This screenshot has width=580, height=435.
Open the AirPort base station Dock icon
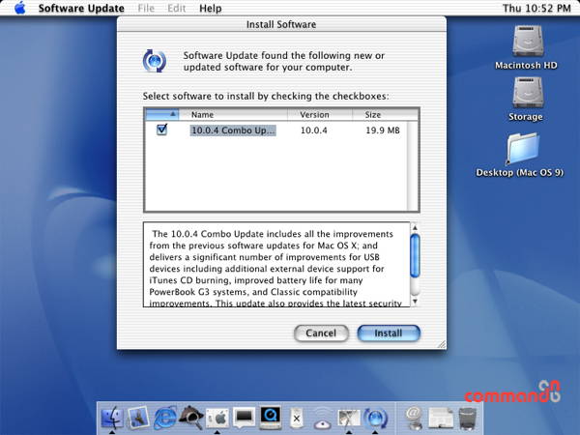(x=323, y=419)
